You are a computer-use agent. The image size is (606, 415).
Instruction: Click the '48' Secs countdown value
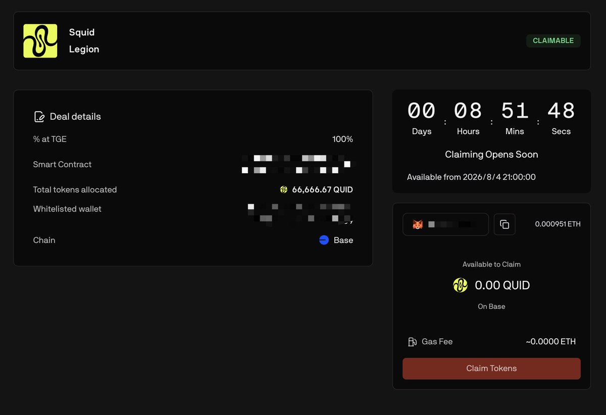click(561, 111)
